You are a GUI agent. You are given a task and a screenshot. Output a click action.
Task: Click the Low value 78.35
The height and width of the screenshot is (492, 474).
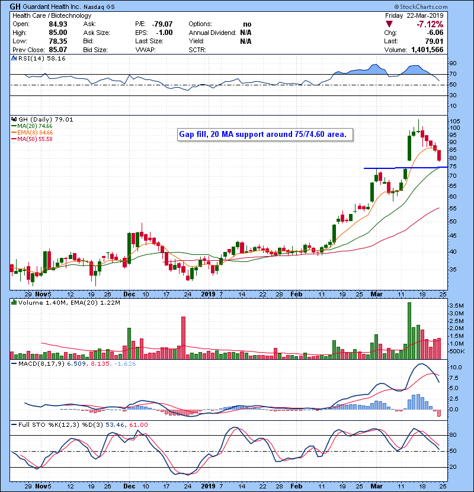(58, 41)
